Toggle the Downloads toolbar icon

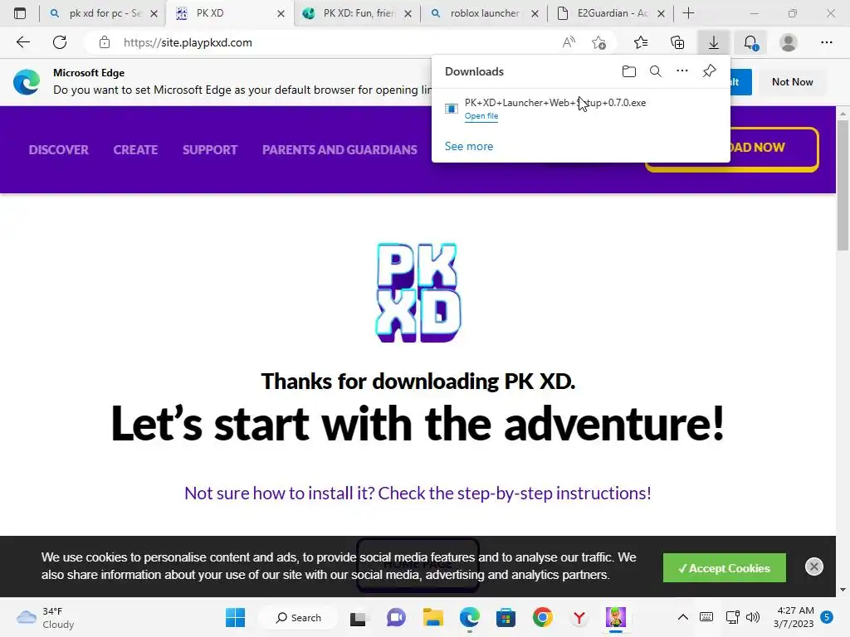713,42
